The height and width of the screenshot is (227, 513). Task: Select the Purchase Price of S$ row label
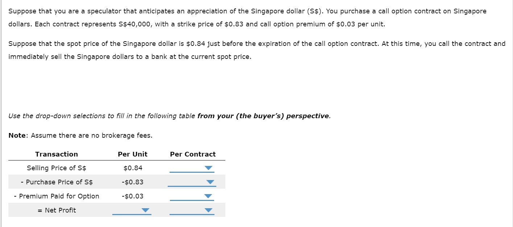57,182
